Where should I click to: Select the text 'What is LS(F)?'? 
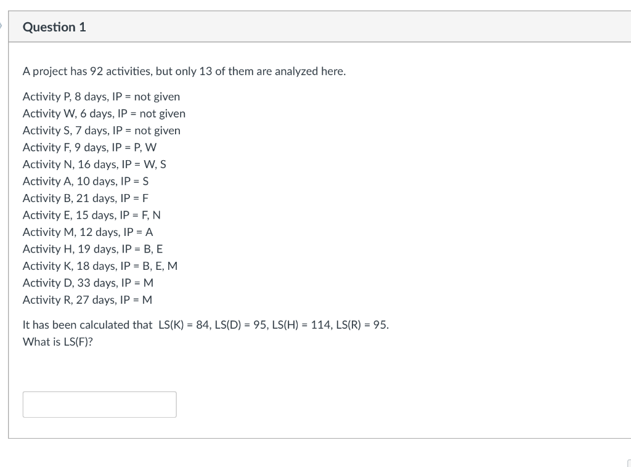pos(57,341)
